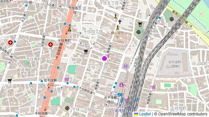Select the 日光街道 road label
Screen dimensions: 209x117
(x=59, y=49)
